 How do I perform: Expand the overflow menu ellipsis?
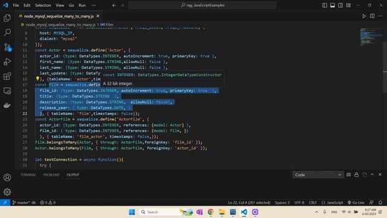[94, 5]
